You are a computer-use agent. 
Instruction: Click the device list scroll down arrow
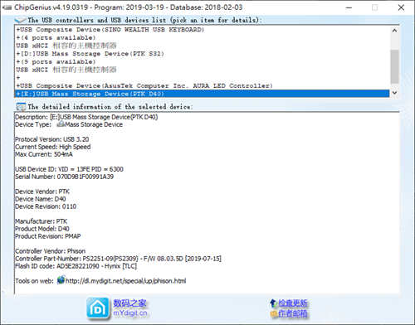pyautogui.click(x=394, y=93)
